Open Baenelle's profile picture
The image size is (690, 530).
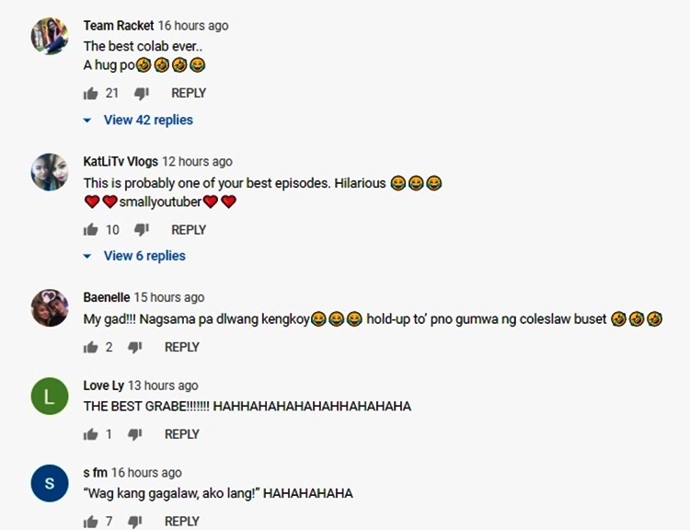[x=50, y=307]
